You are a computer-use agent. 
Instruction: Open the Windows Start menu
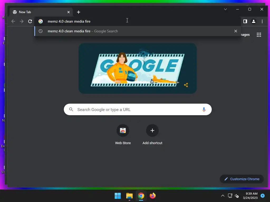pos(118,196)
